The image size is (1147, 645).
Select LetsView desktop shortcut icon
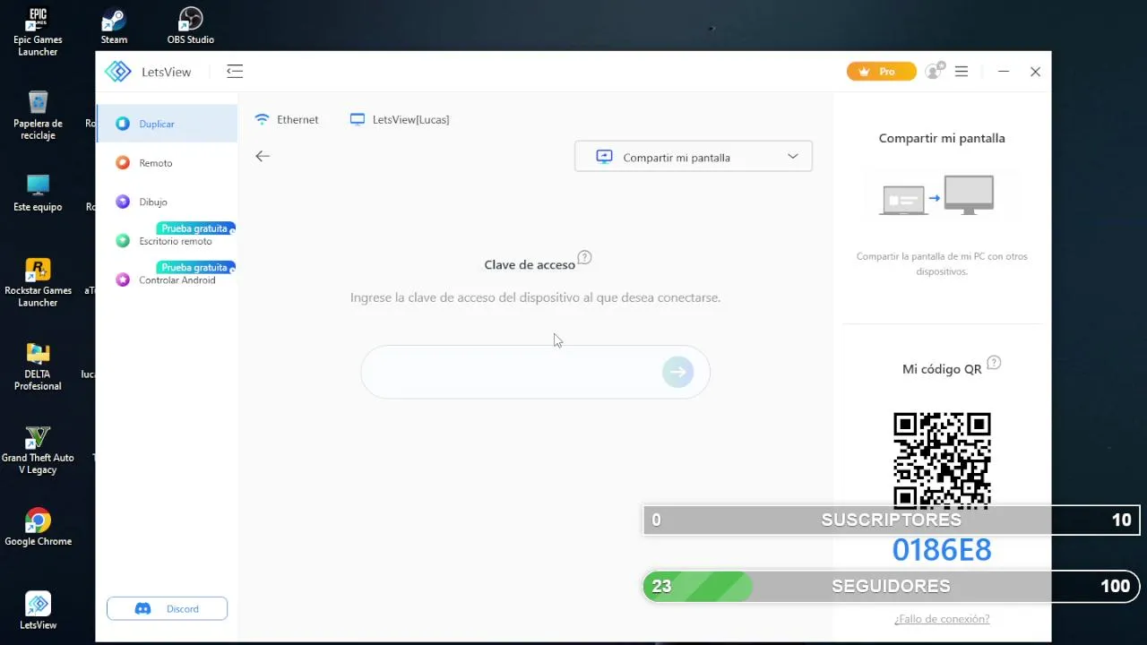coord(38,611)
